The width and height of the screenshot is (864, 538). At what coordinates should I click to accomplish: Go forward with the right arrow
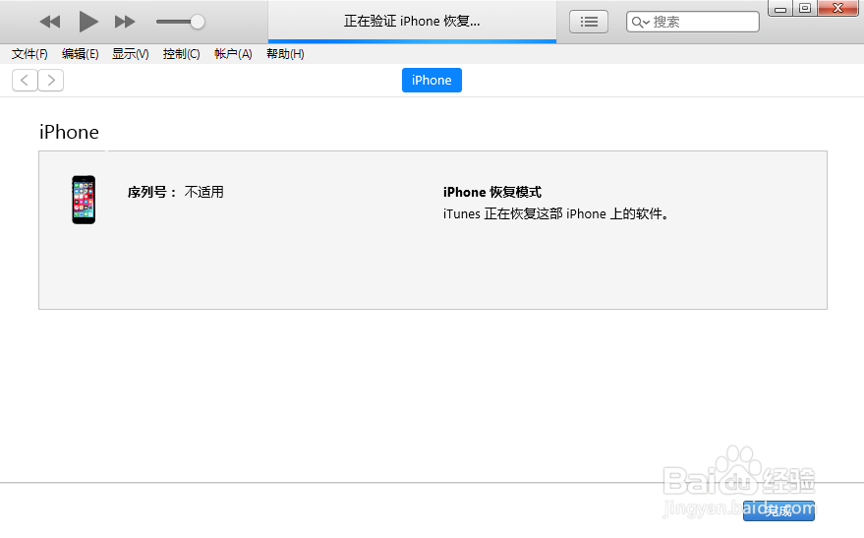point(51,81)
